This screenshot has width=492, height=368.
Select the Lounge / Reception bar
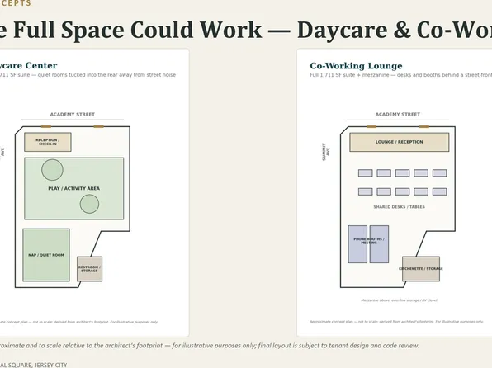[399, 142]
